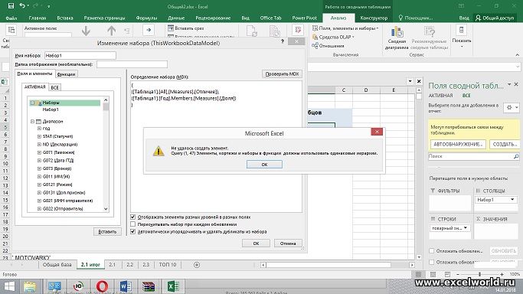Click Отмена in set dialog
Image resolution: width=523 pixels, height=294 pixels.
click(x=288, y=243)
